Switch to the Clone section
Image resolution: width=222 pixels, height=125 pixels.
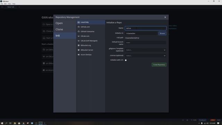tap(65, 29)
